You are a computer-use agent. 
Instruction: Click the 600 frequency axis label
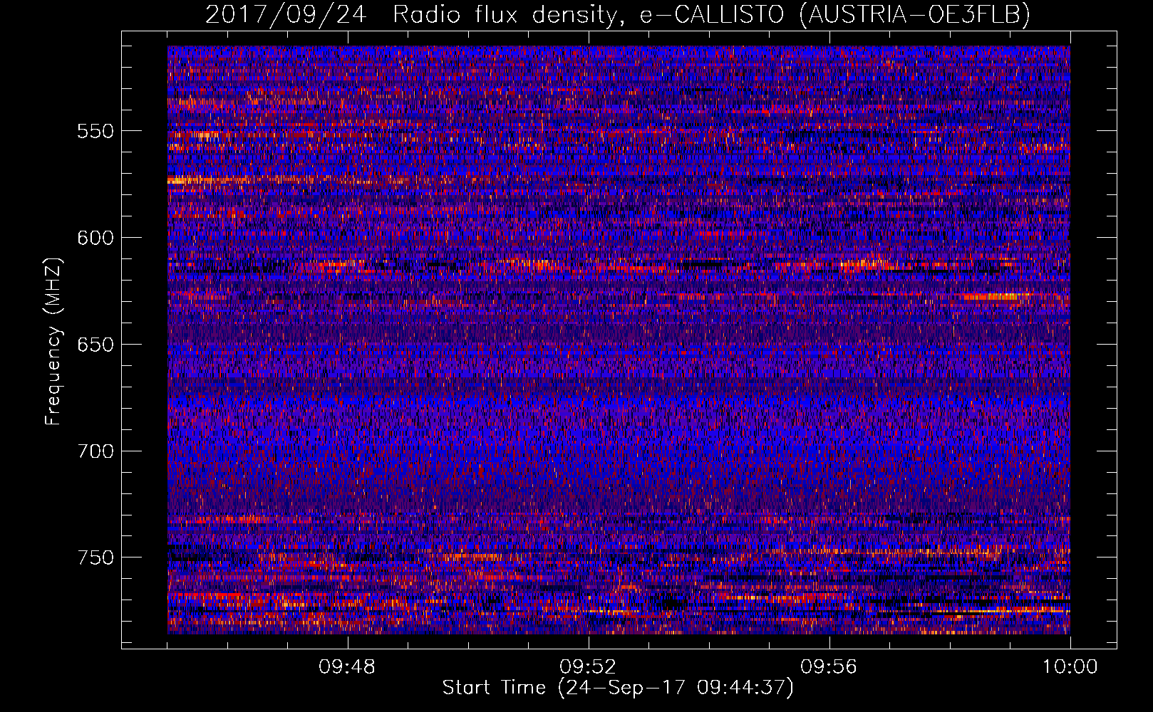point(95,238)
